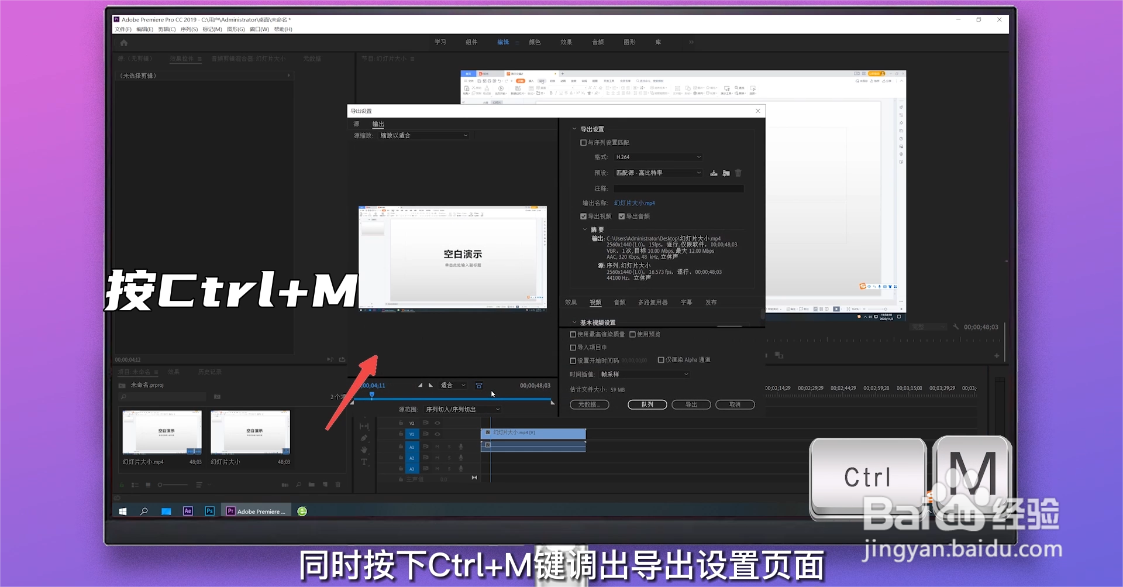Click the import preset folder icon
Viewport: 1123px width, 587px height.
click(726, 173)
